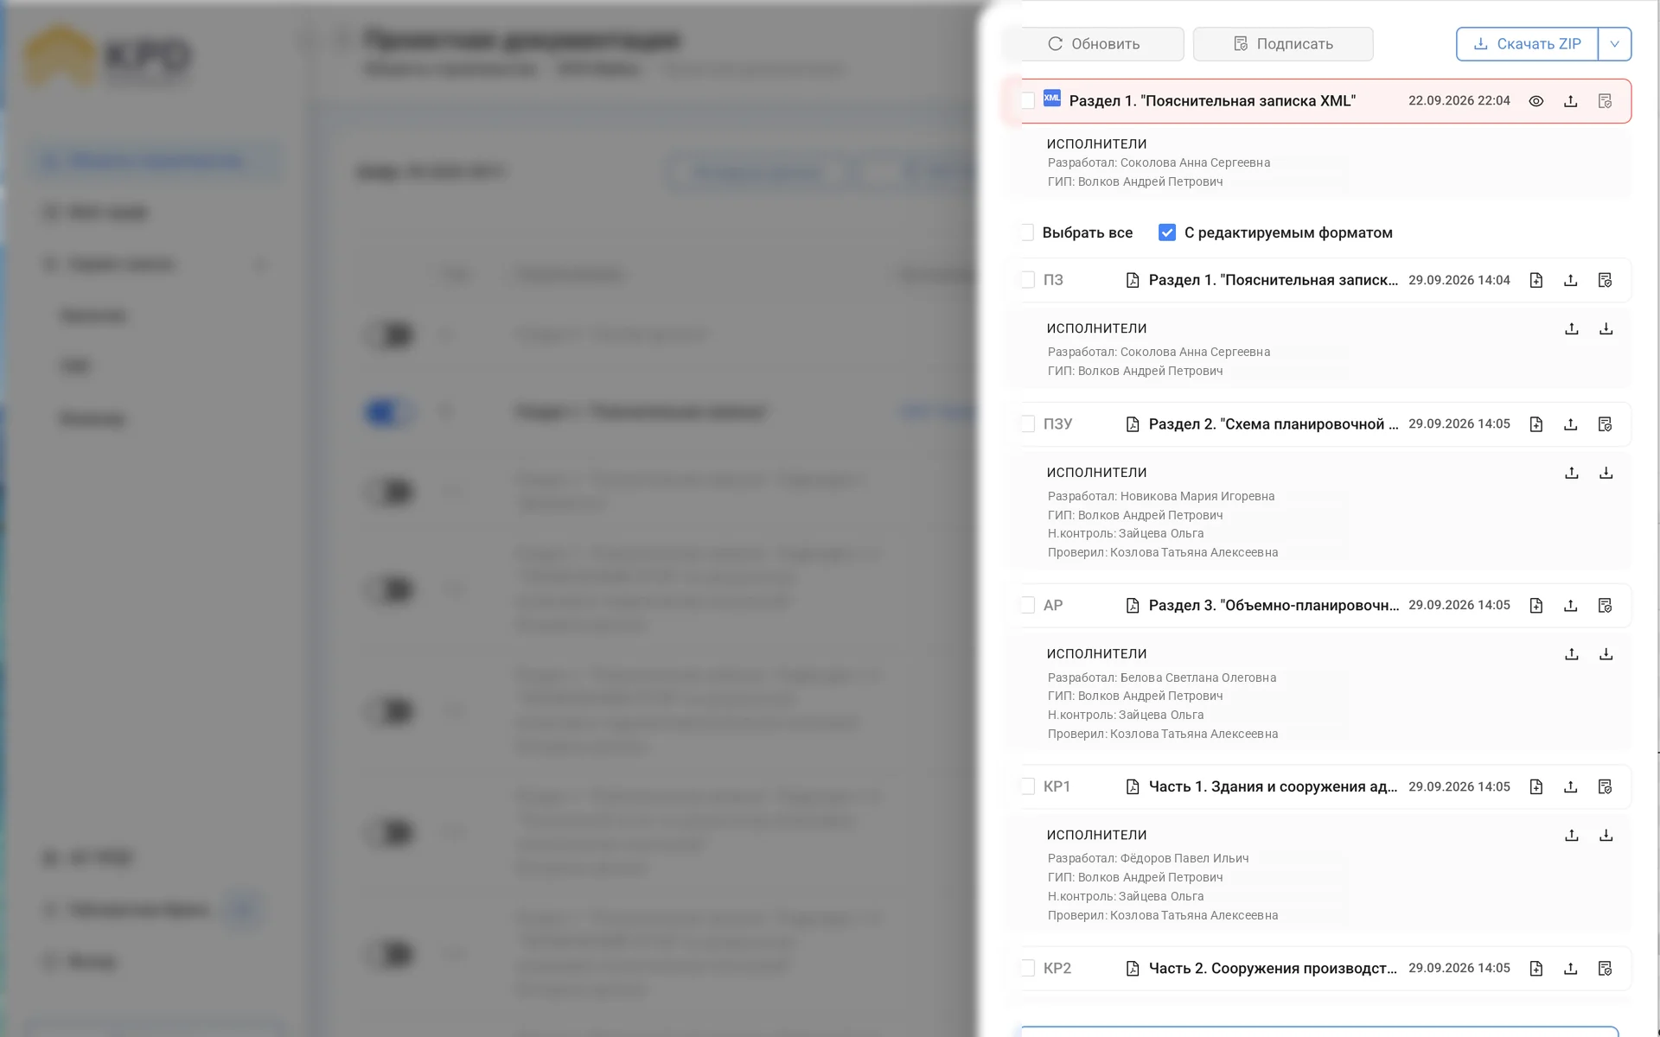1660x1037 pixels.
Task: Add-file icon in КР2 Часть 2 row
Action: (1535, 968)
